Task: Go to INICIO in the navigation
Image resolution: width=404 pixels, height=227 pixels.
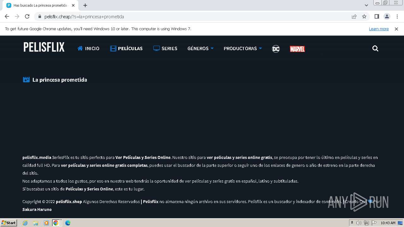Action: point(88,49)
